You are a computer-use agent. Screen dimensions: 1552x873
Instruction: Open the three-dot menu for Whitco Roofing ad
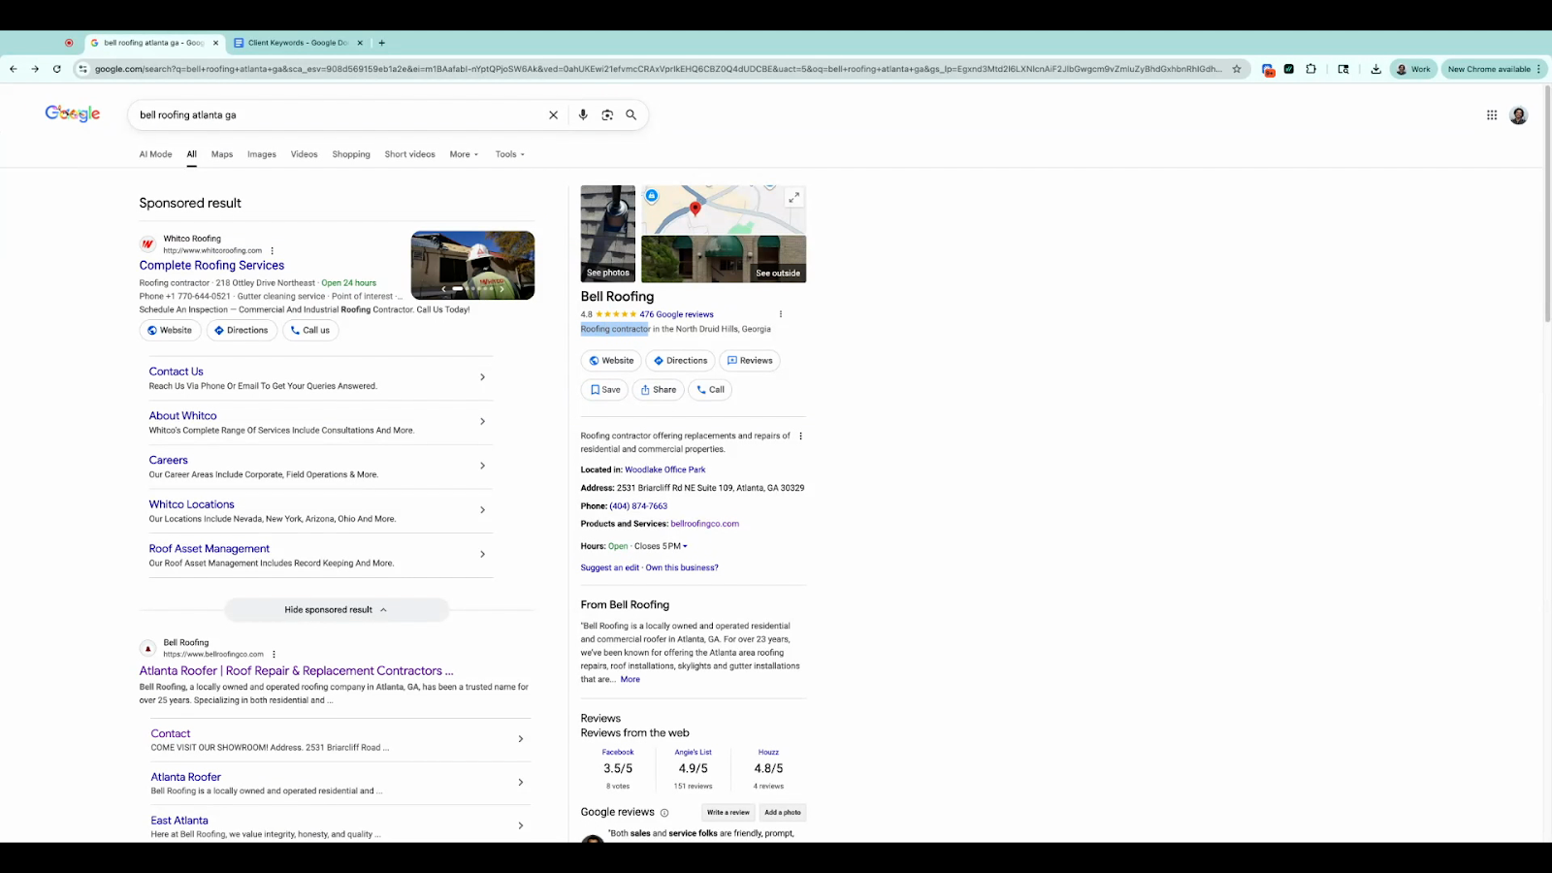[x=273, y=250]
